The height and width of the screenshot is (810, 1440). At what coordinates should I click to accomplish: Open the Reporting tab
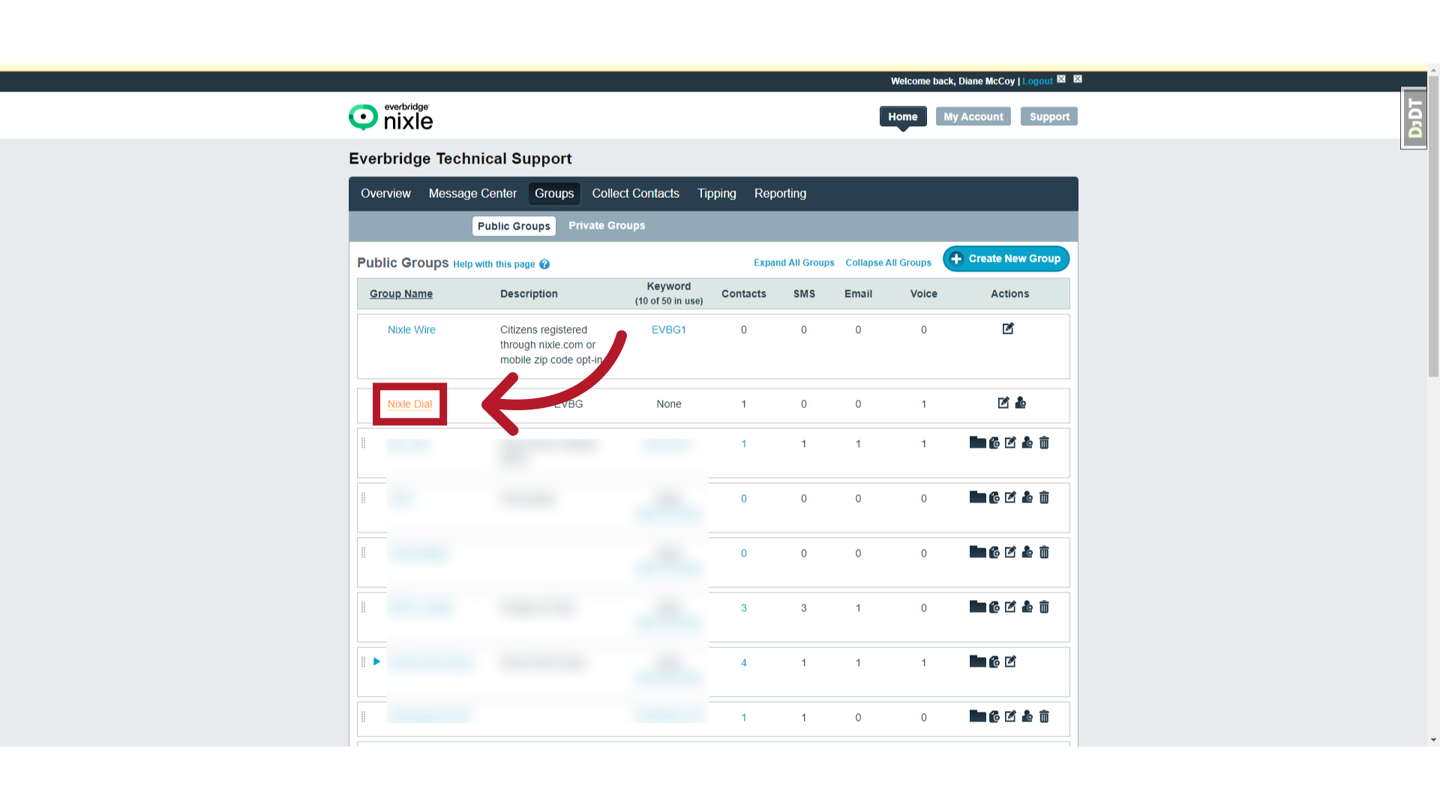pos(780,193)
